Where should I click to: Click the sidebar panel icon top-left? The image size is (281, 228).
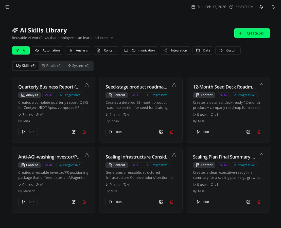7,7
